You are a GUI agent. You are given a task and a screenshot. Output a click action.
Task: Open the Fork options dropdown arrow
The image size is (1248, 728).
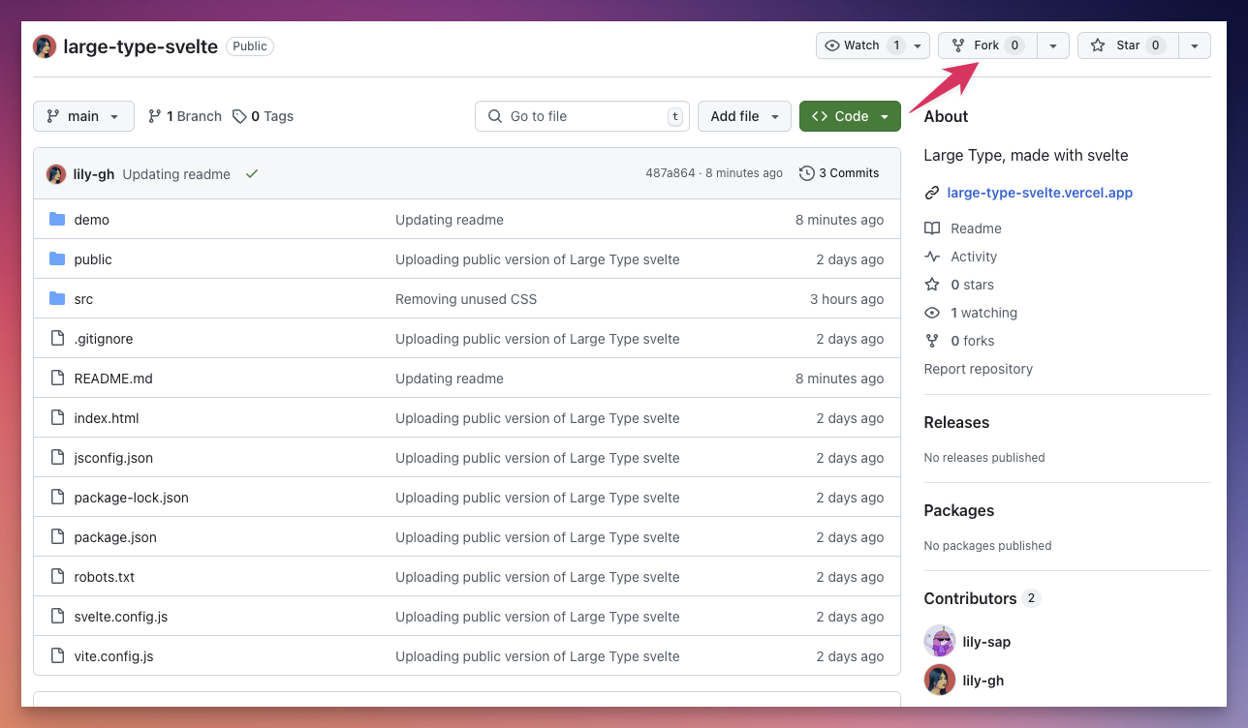coord(1053,45)
